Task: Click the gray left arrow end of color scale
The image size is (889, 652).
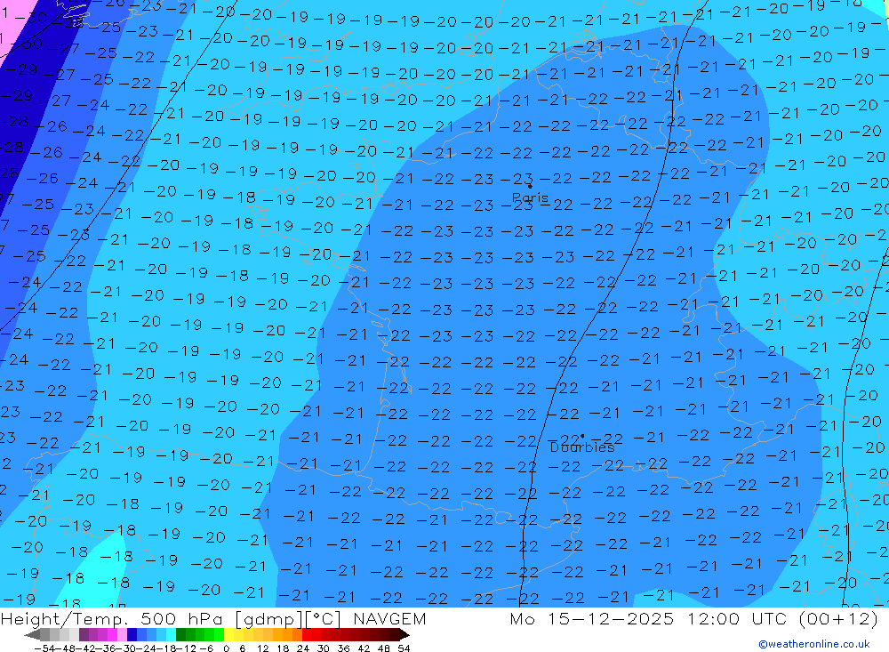Action: pos(32,635)
